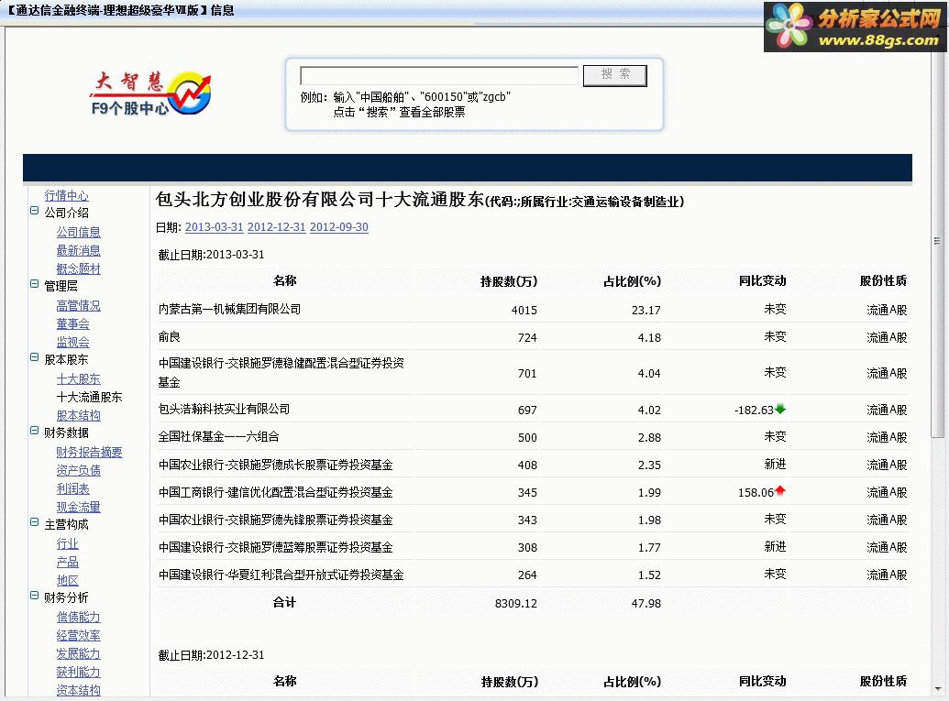Click the 23.17 percentage cell
The height and width of the screenshot is (701, 949).
pyautogui.click(x=646, y=310)
